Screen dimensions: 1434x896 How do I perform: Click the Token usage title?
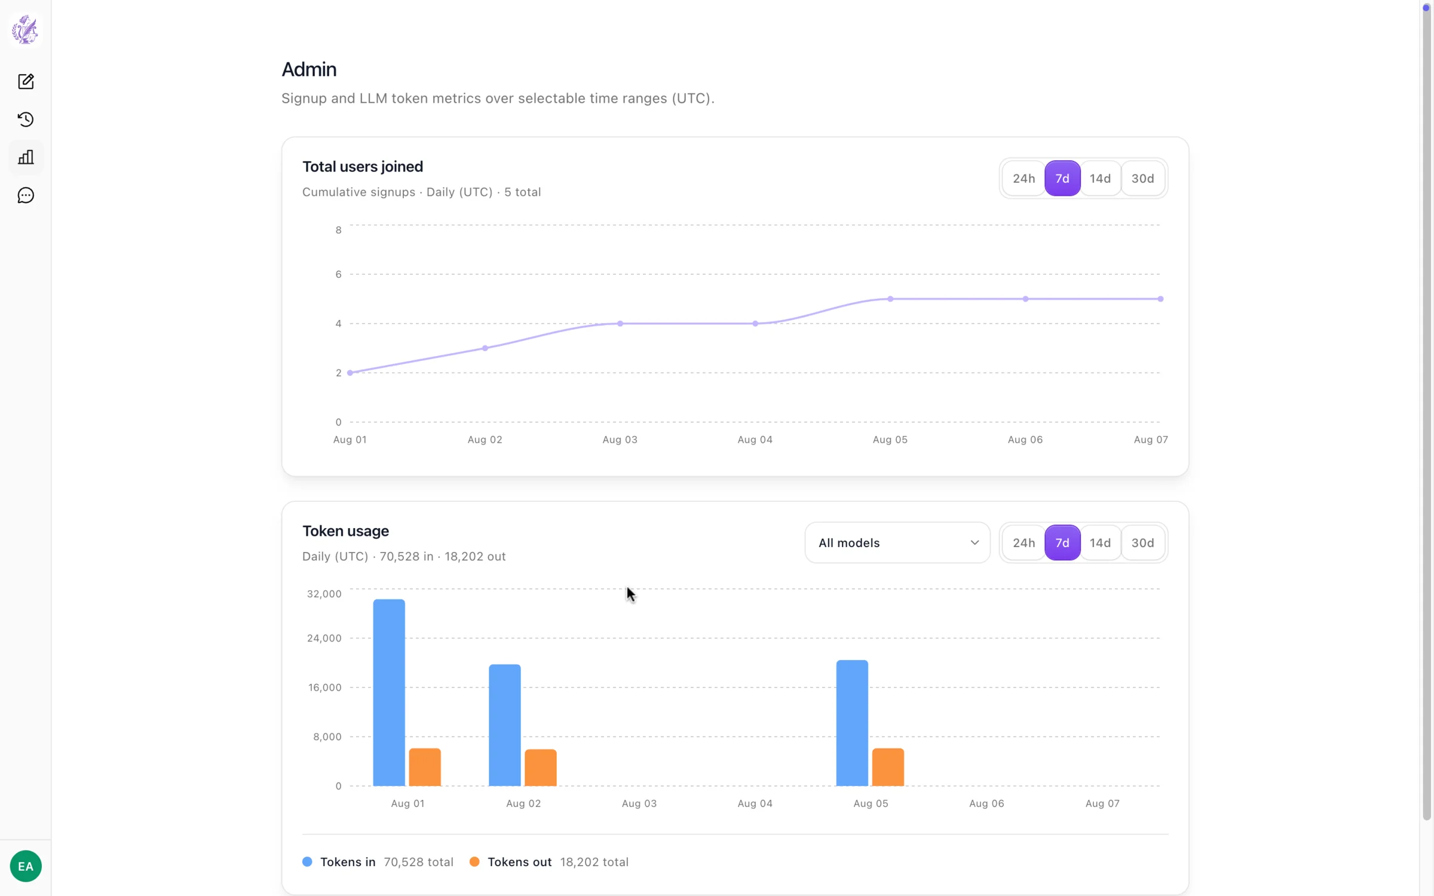click(345, 531)
